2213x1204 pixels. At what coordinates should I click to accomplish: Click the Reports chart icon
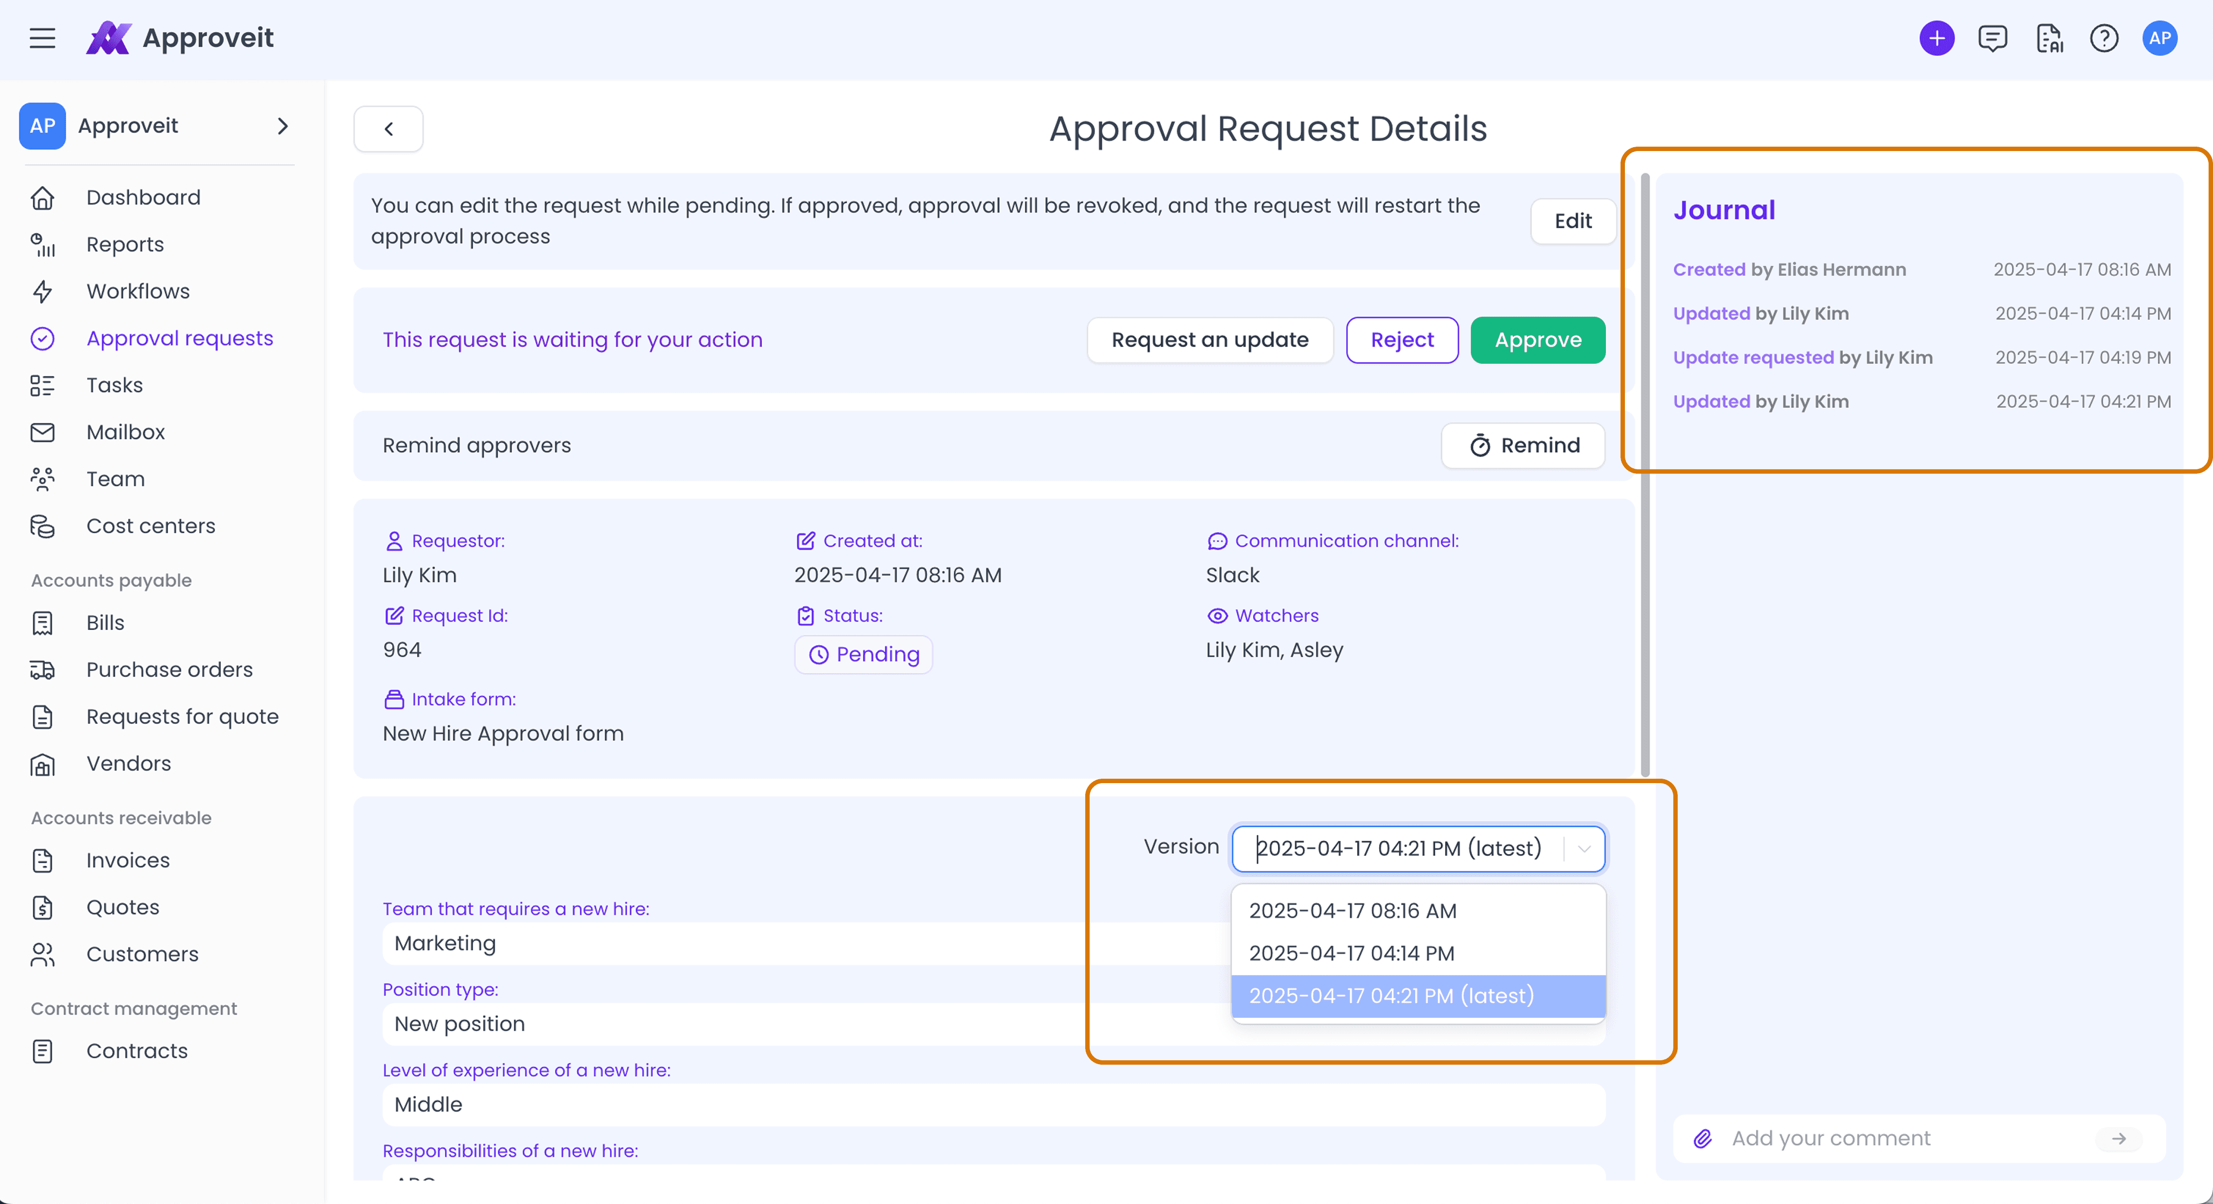(42, 245)
